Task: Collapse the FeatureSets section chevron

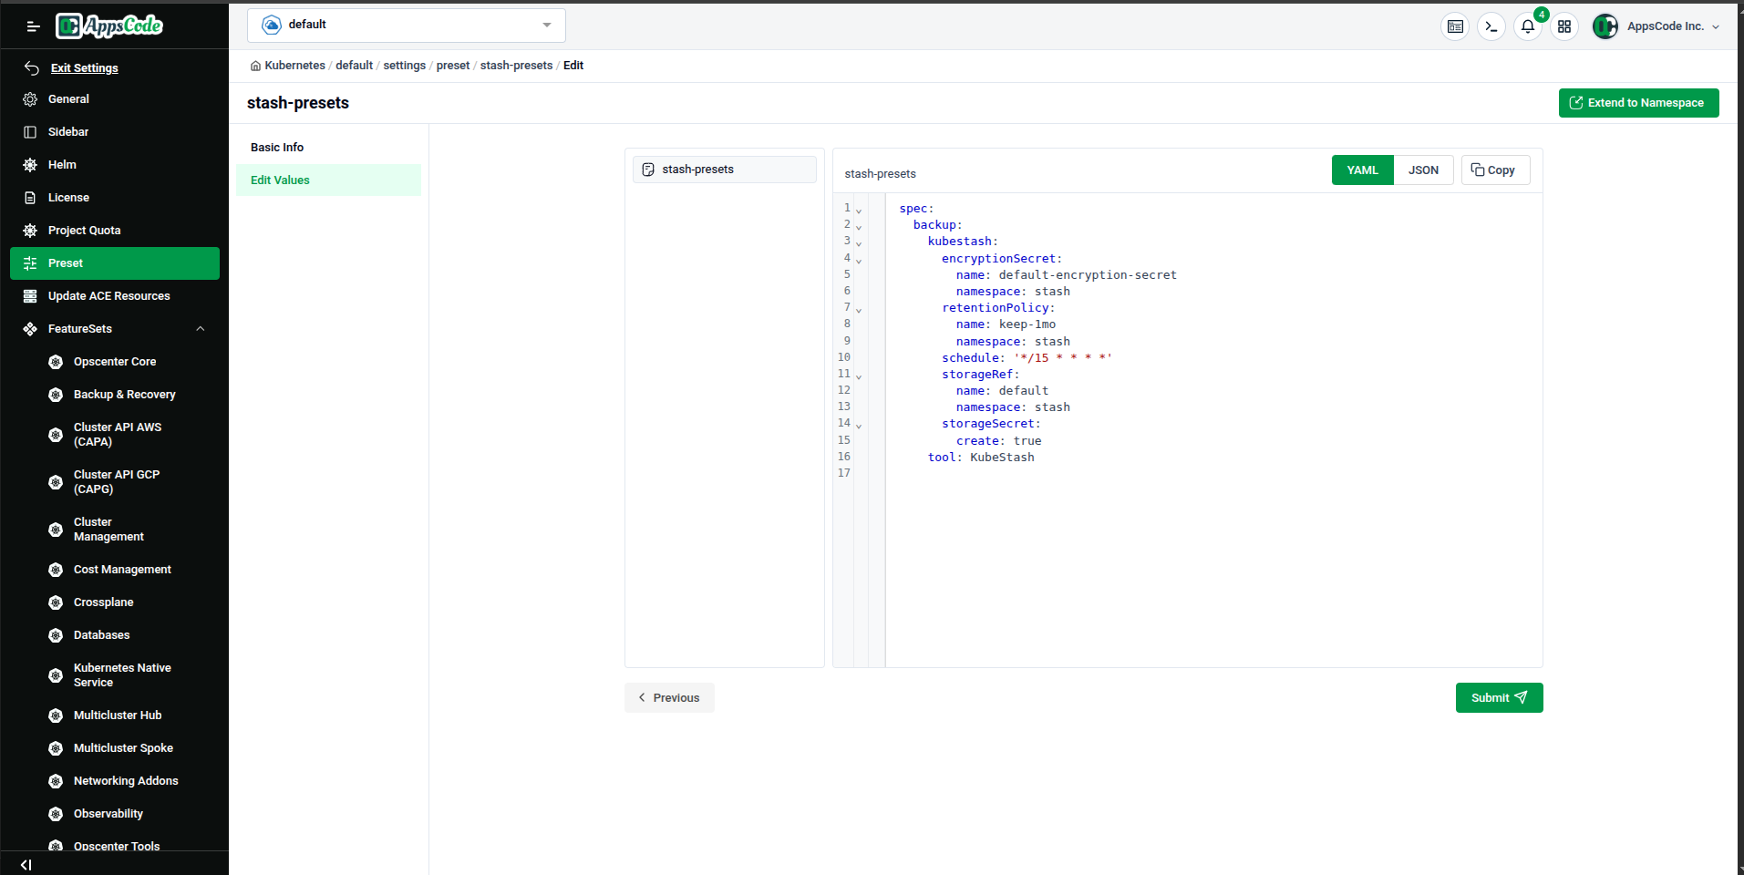Action: (x=200, y=328)
